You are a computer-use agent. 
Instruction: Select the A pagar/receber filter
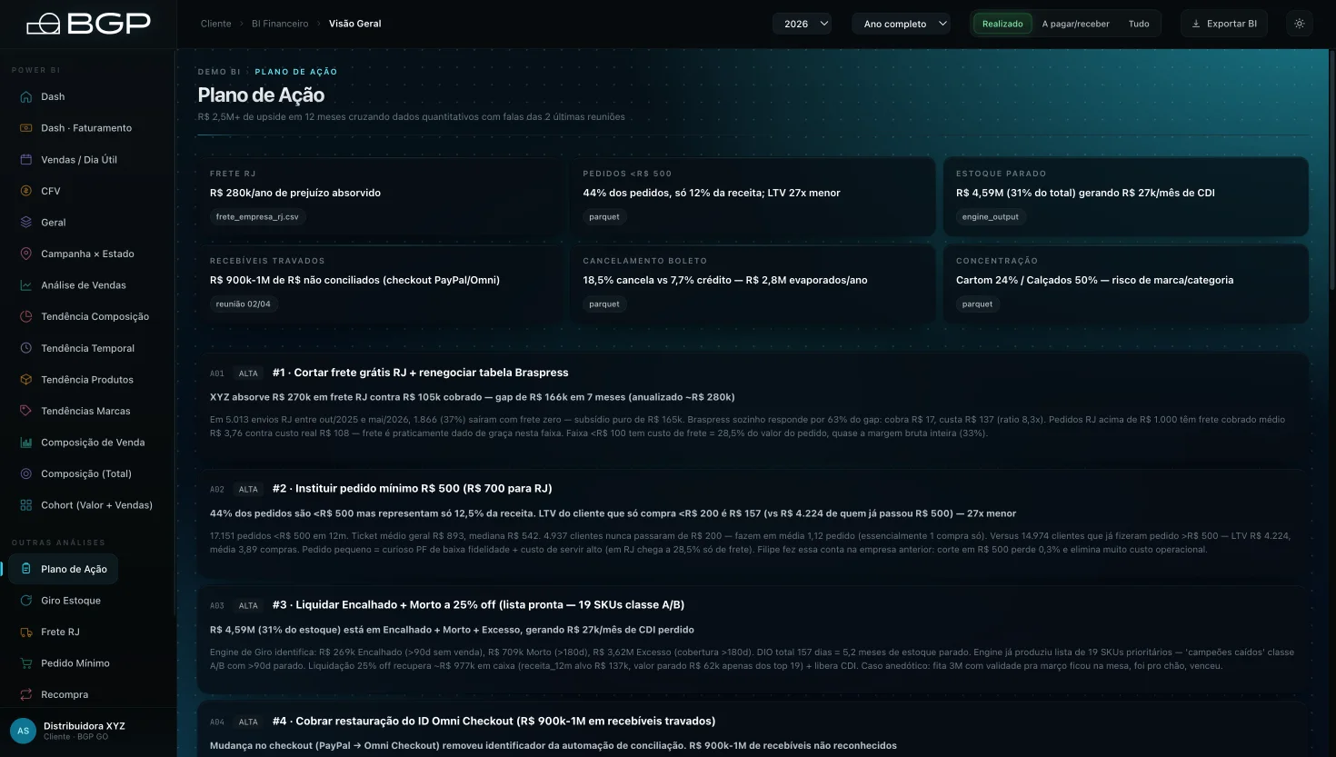[x=1075, y=24]
